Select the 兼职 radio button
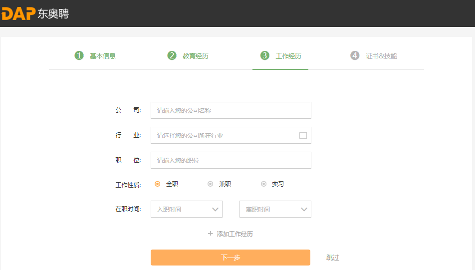The width and height of the screenshot is (475, 270). coord(211,184)
